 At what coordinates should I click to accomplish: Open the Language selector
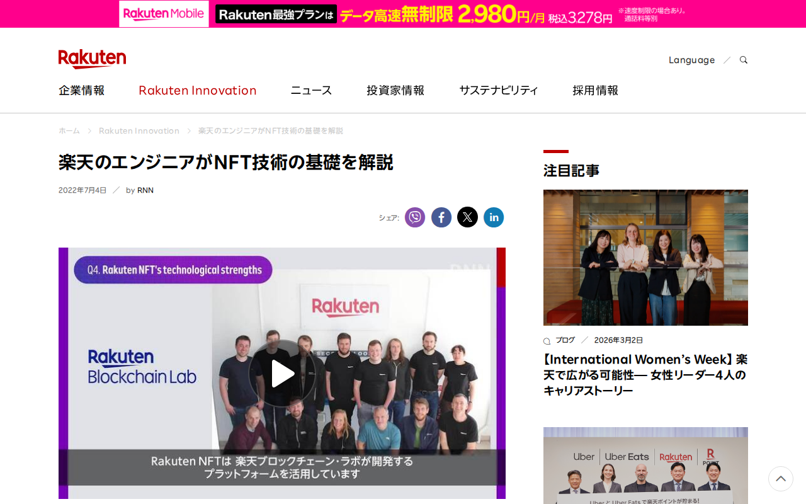pyautogui.click(x=691, y=60)
